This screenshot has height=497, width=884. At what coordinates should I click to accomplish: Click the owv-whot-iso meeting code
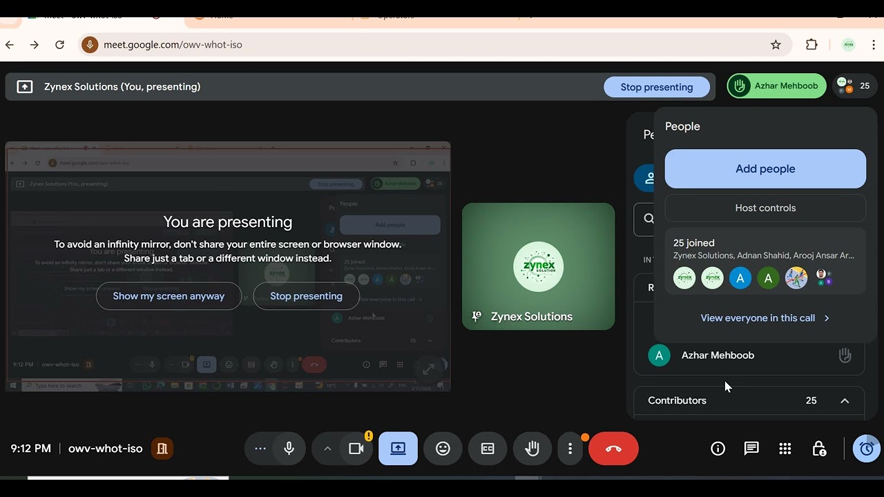[106, 449]
